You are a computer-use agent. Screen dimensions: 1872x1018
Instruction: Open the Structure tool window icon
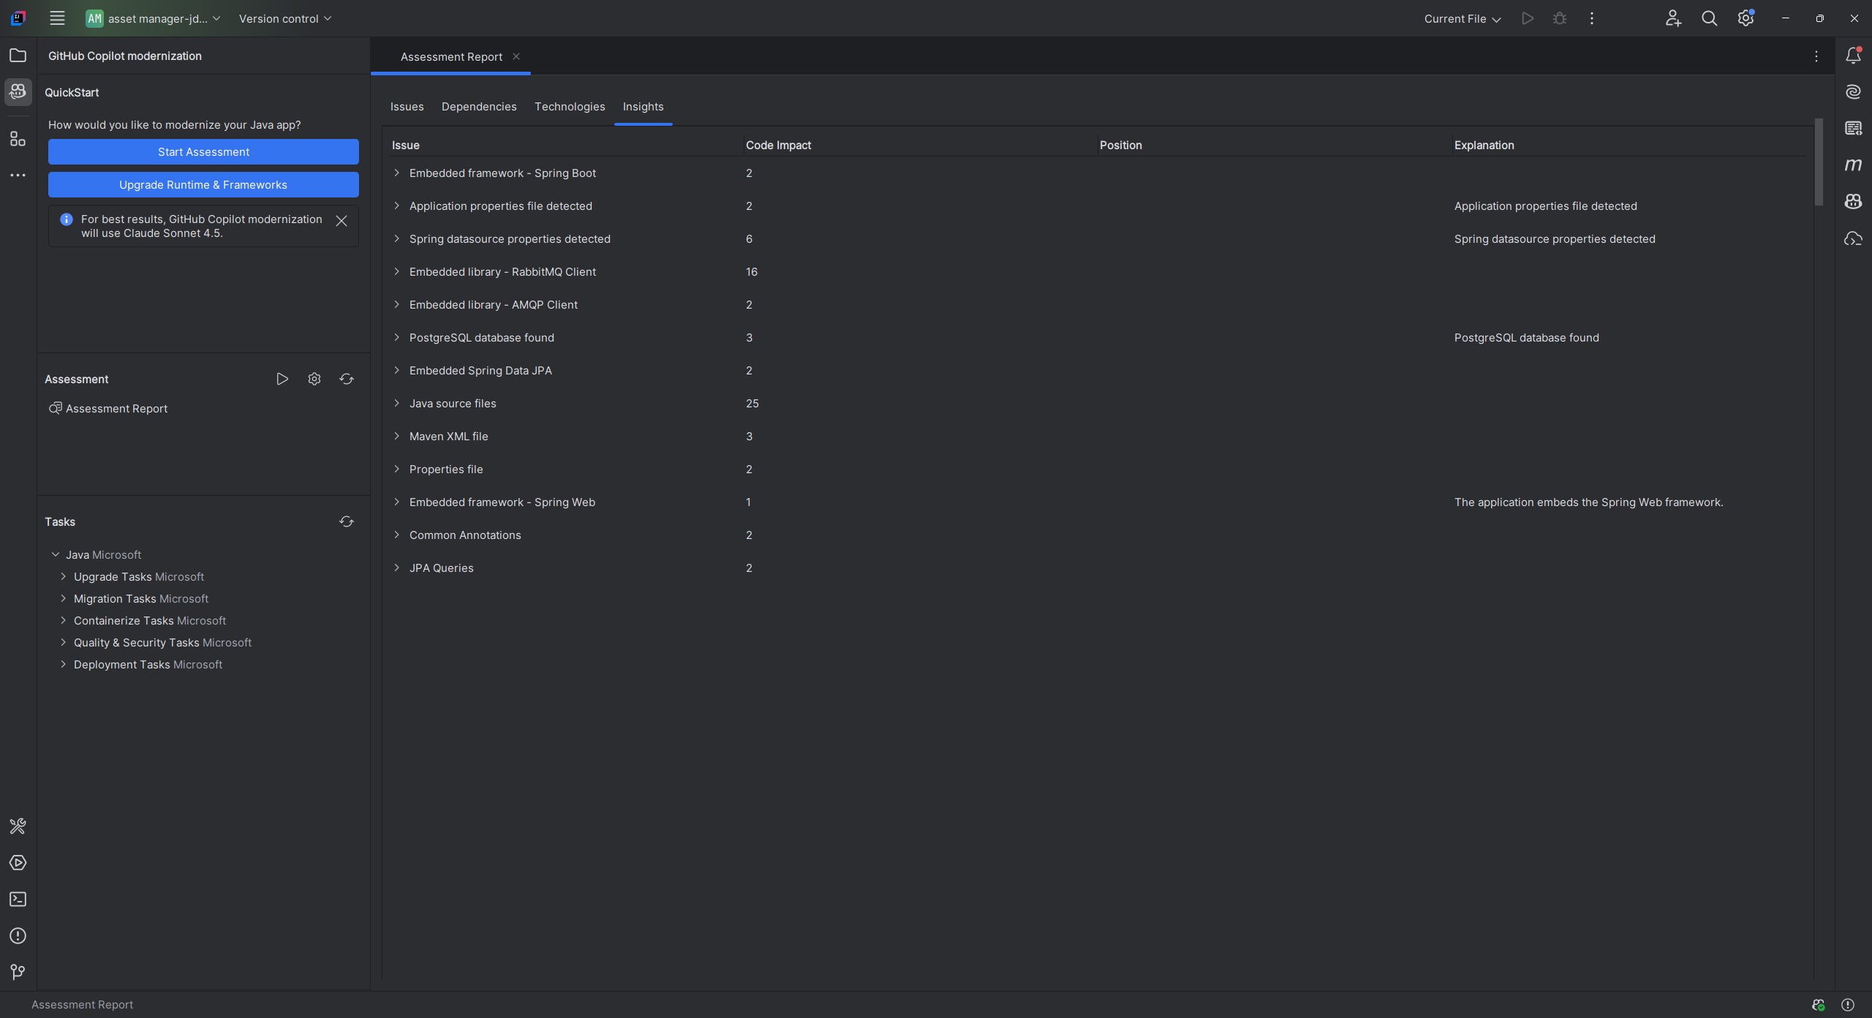pos(18,139)
